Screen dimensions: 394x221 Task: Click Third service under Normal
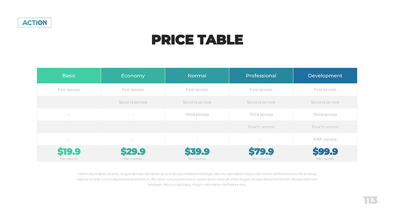[197, 114]
